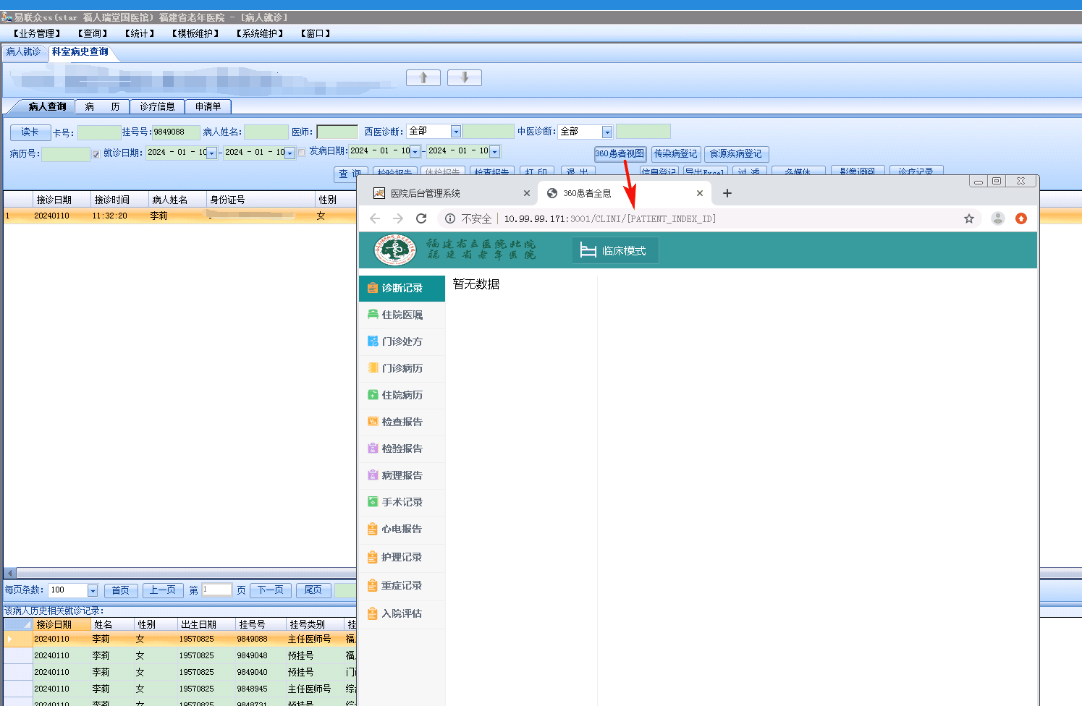Click the 检验报告 purple icon
This screenshot has width=1082, height=706.
[x=373, y=448]
